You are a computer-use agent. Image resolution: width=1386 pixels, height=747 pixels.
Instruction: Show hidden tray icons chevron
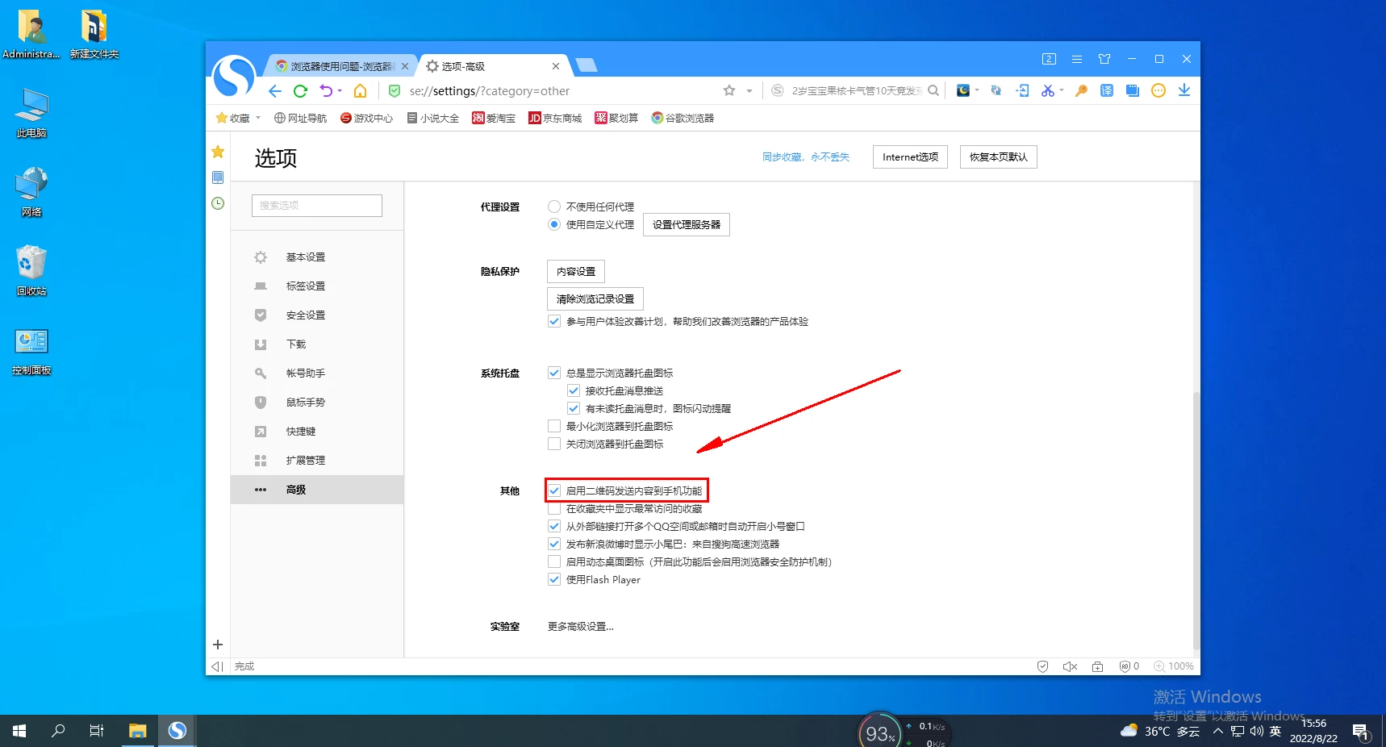pos(1218,731)
